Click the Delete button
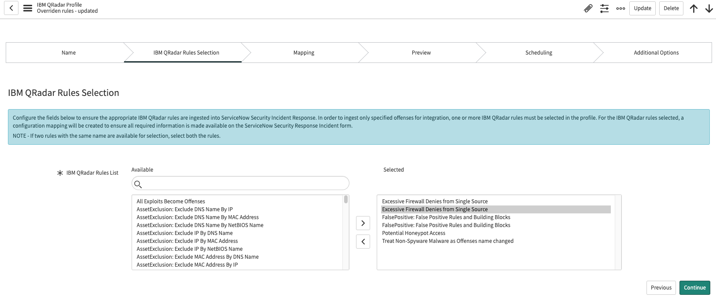Screen dimensions: 716x297 tap(671, 8)
